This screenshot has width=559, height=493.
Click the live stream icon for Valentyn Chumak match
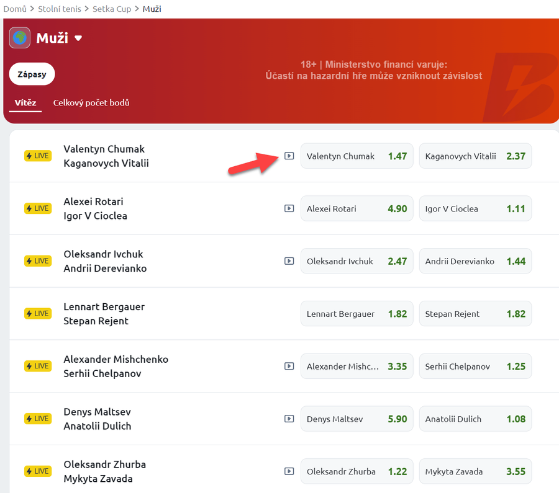(289, 156)
